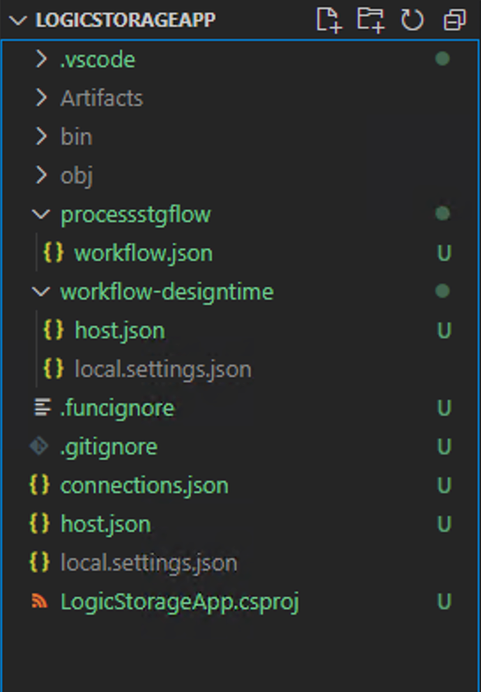Screen dimensions: 481x692
Task: Select the Artifacts folder name
Action: pos(101,98)
